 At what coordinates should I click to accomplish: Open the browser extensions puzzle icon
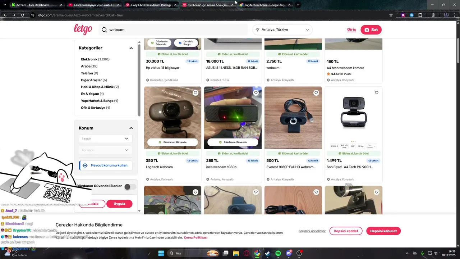click(420, 15)
